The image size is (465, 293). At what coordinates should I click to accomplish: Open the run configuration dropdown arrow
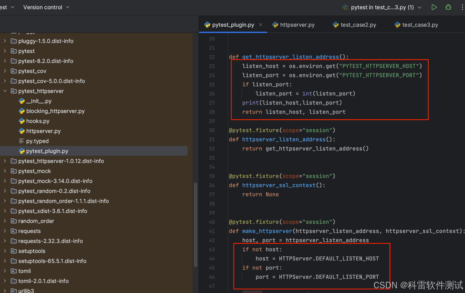(419, 7)
